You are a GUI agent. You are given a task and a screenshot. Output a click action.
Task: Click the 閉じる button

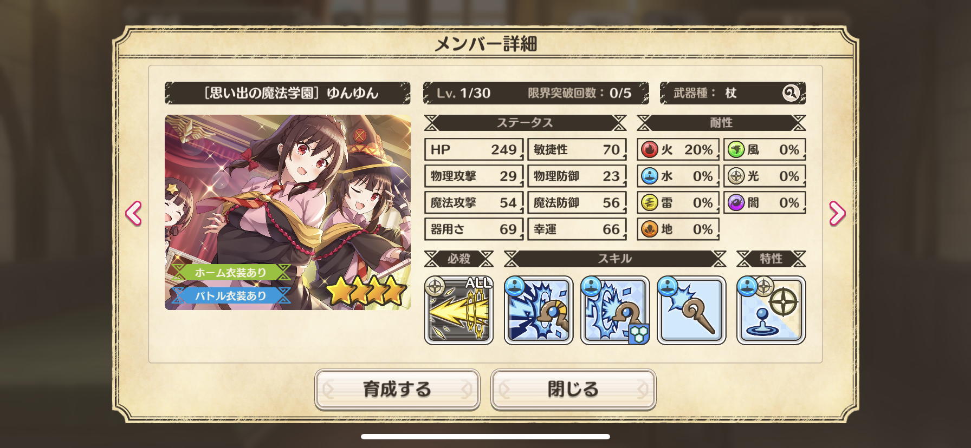pyautogui.click(x=573, y=389)
